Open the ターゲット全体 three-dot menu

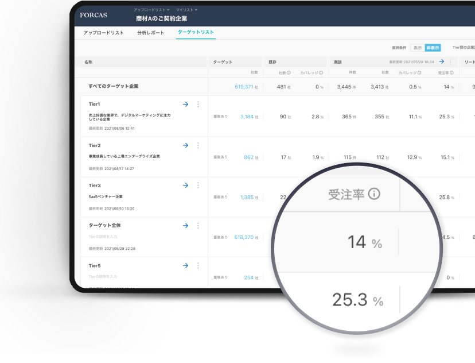(198, 226)
